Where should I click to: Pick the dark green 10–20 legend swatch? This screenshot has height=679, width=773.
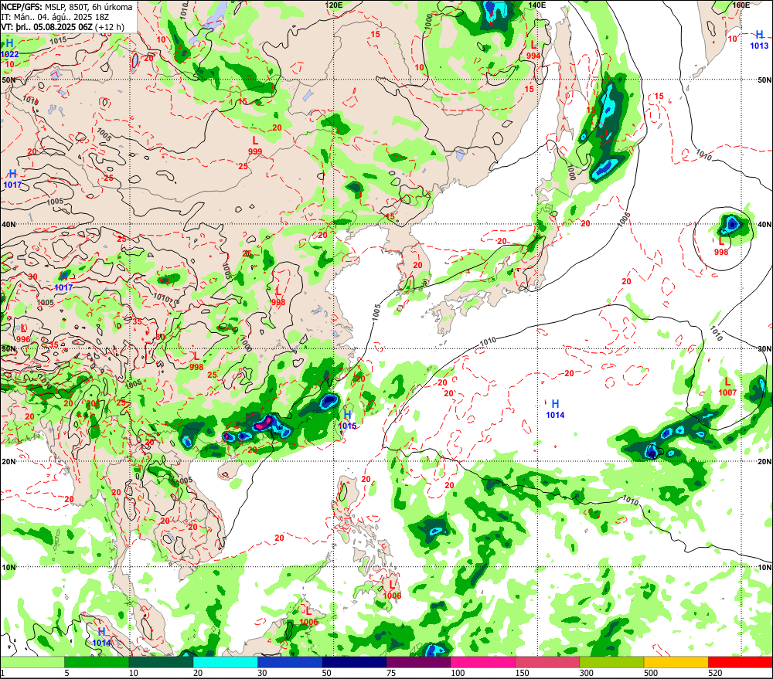click(x=162, y=662)
